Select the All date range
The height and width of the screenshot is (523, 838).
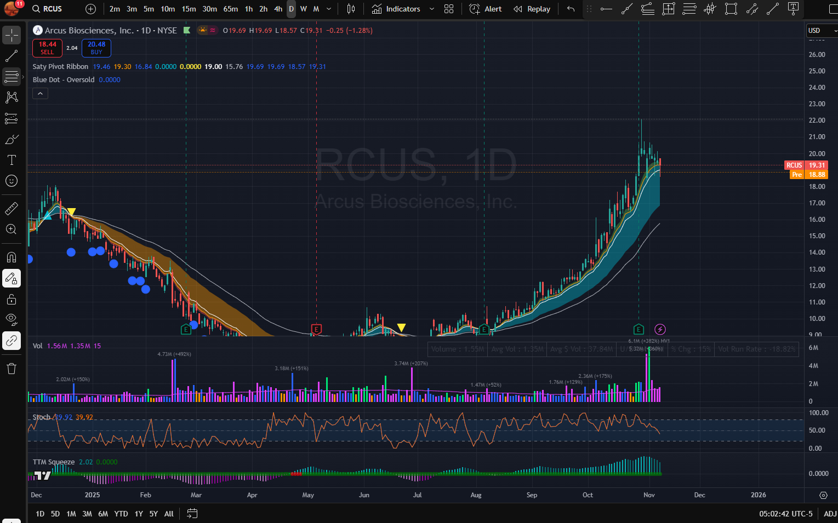coord(169,514)
